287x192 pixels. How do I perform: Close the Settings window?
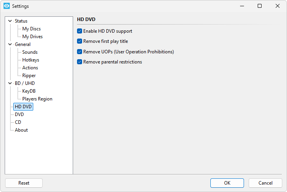tap(278, 6)
